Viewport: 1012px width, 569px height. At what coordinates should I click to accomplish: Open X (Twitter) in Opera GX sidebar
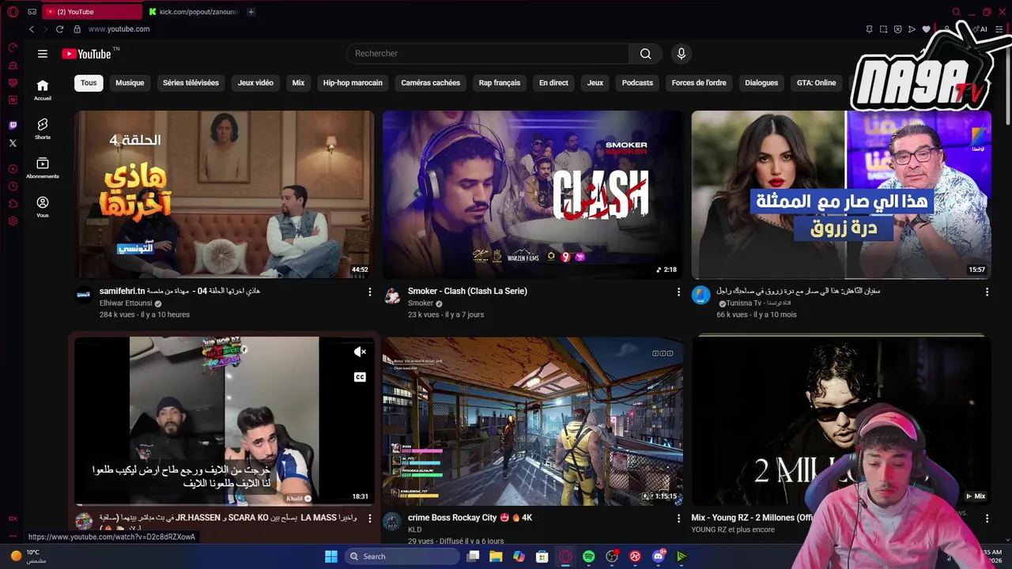[x=13, y=143]
